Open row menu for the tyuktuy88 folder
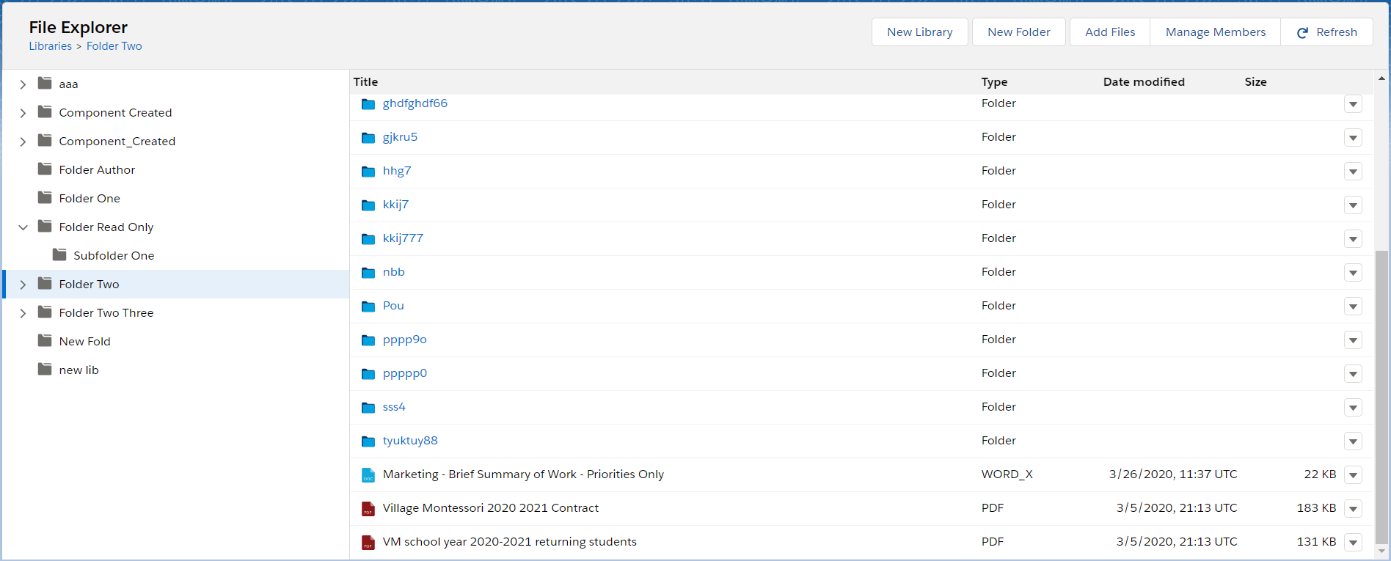1391x561 pixels. click(x=1353, y=441)
